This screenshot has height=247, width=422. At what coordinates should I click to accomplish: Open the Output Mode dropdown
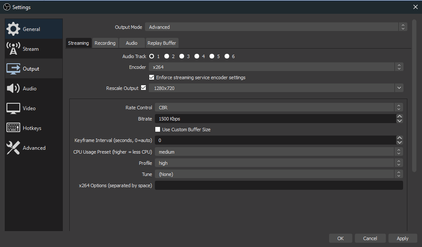[x=276, y=27]
